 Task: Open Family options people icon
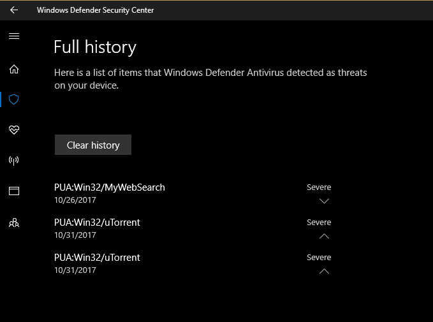[x=14, y=223]
